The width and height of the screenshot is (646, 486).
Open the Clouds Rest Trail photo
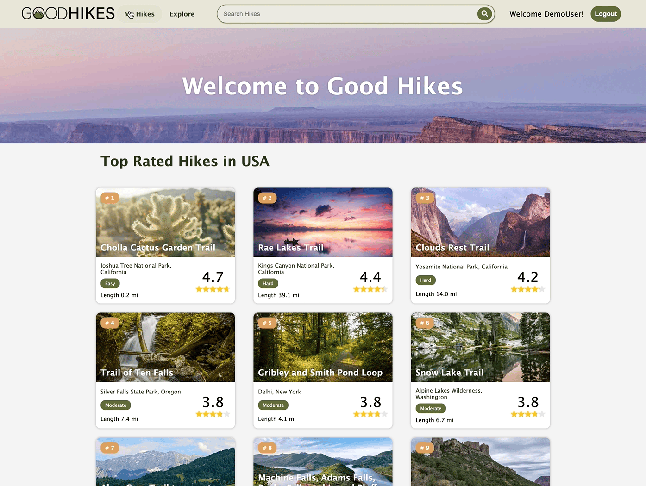point(480,222)
